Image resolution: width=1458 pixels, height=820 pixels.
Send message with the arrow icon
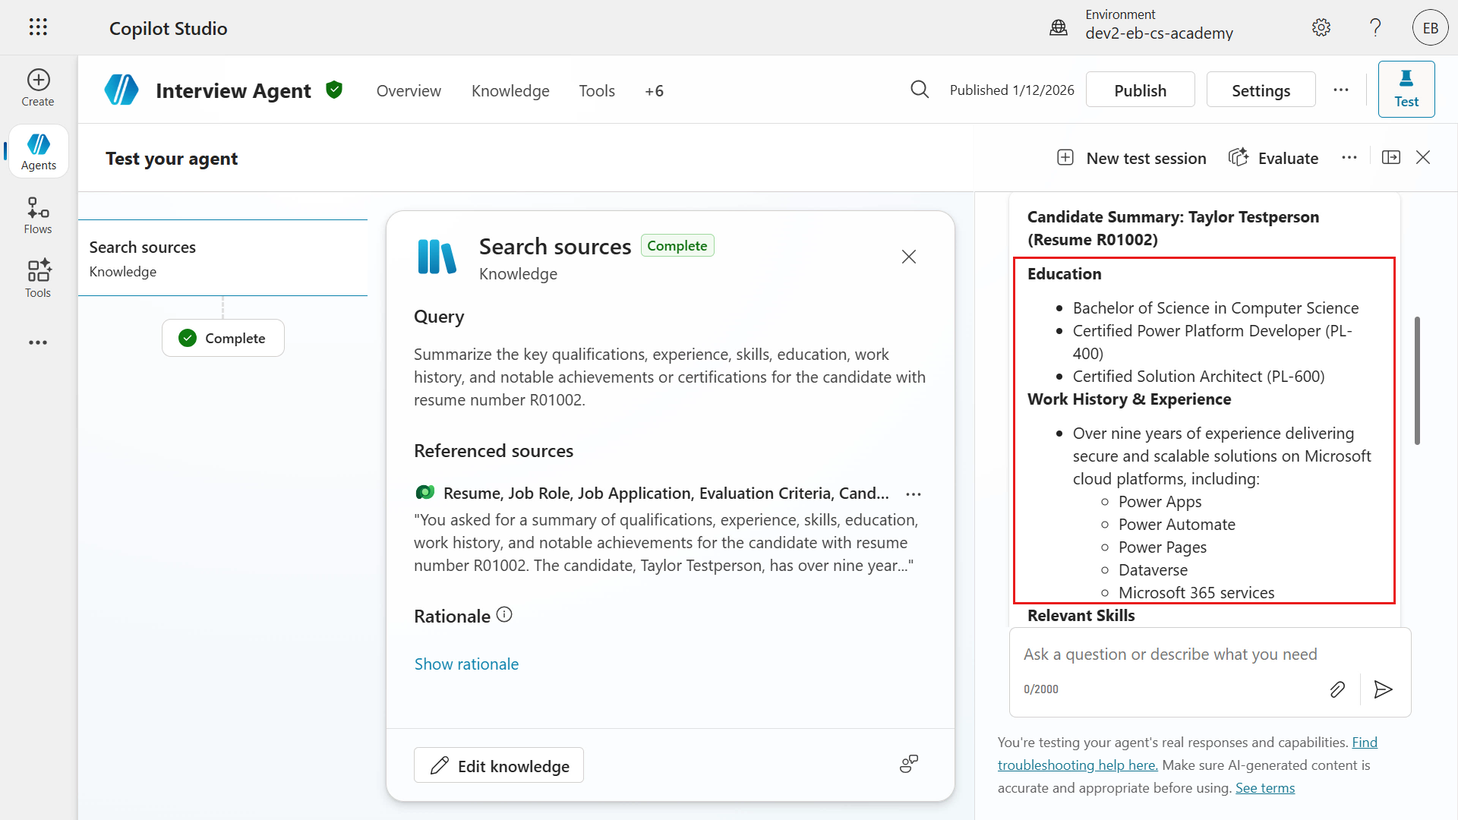tap(1383, 689)
